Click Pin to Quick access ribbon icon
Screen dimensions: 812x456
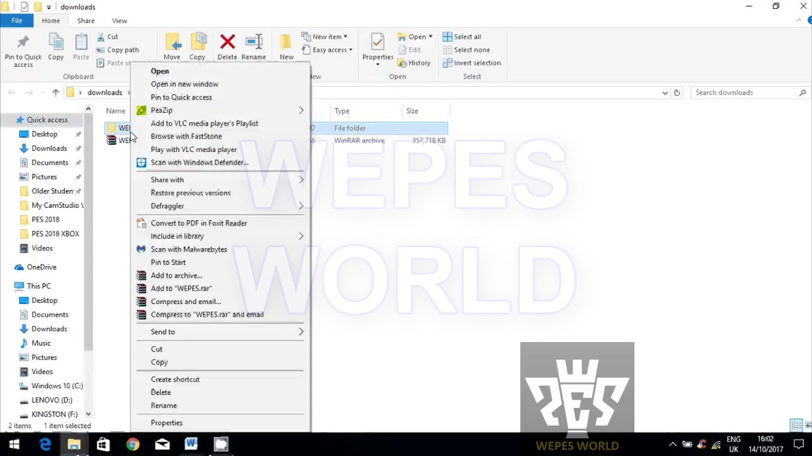pyautogui.click(x=23, y=43)
